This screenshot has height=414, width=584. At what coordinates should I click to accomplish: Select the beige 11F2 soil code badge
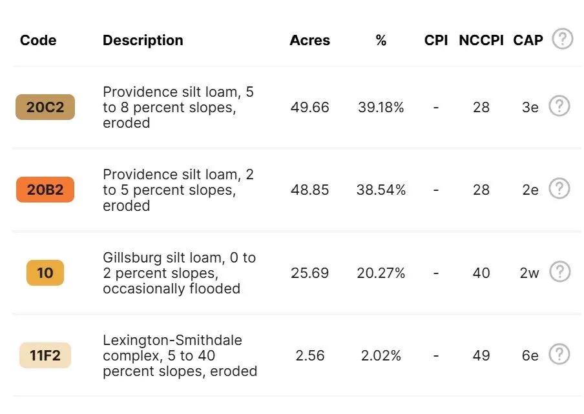pyautogui.click(x=45, y=355)
